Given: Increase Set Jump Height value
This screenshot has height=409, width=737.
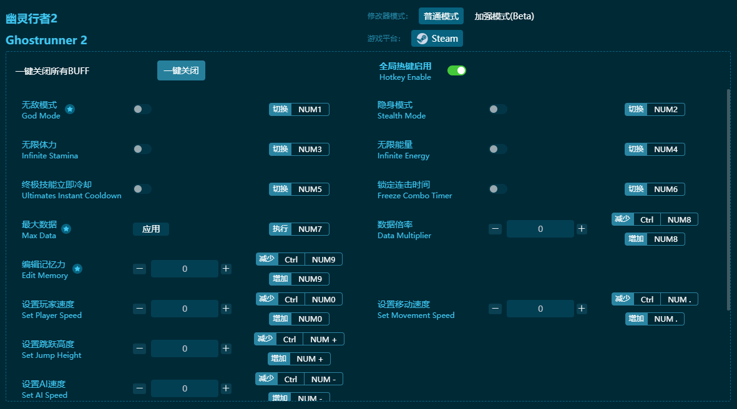Looking at the screenshot, I should pos(226,349).
